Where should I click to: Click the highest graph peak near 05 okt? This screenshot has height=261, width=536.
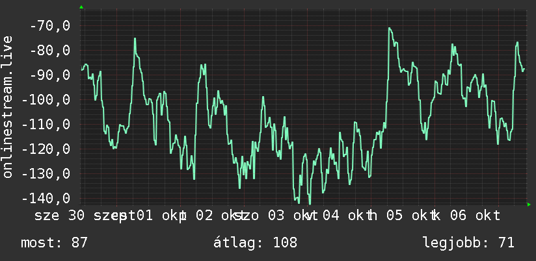tap(390, 29)
